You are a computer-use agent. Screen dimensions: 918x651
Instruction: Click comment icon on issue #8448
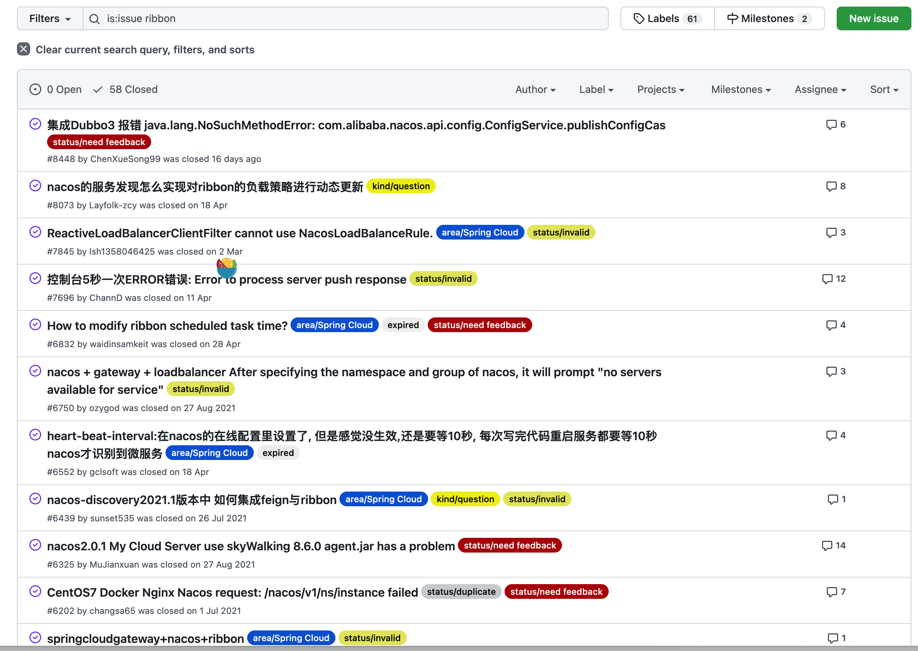click(831, 125)
